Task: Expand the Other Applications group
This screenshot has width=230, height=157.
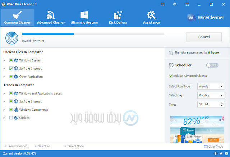Action: (x=4, y=77)
